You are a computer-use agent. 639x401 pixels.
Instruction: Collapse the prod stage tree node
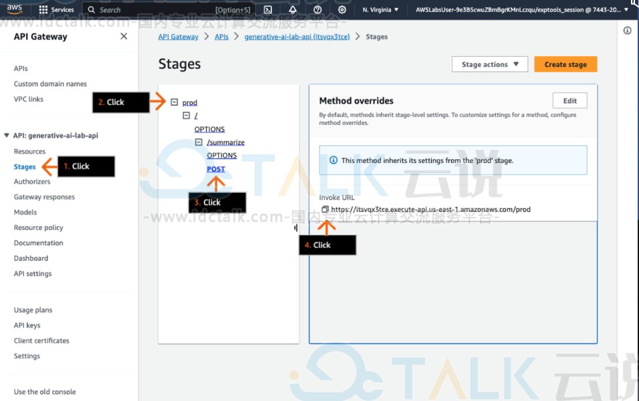[x=174, y=102]
